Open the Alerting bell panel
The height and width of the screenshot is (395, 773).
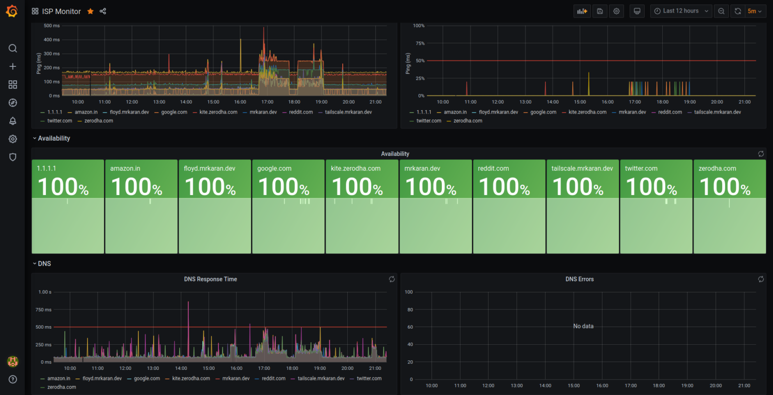click(x=13, y=121)
